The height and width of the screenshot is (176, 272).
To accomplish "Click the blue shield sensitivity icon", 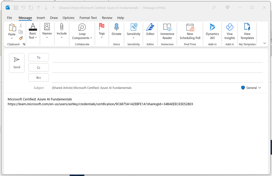I will [x=243, y=88].
